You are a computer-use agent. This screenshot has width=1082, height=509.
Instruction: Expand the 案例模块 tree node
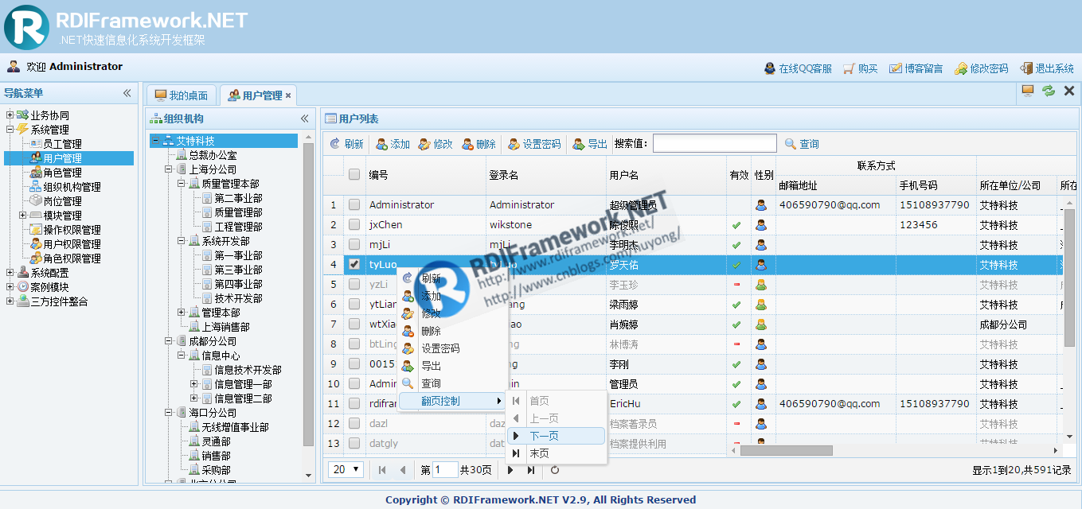coord(10,286)
